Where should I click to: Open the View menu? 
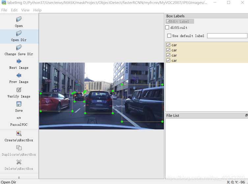(x=25, y=10)
